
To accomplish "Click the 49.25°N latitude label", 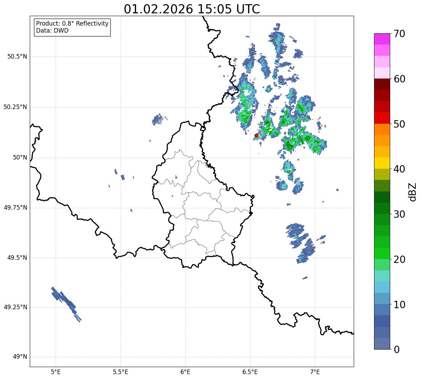I will click(x=15, y=307).
